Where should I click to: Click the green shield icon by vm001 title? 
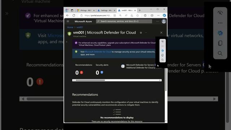point(69,34)
